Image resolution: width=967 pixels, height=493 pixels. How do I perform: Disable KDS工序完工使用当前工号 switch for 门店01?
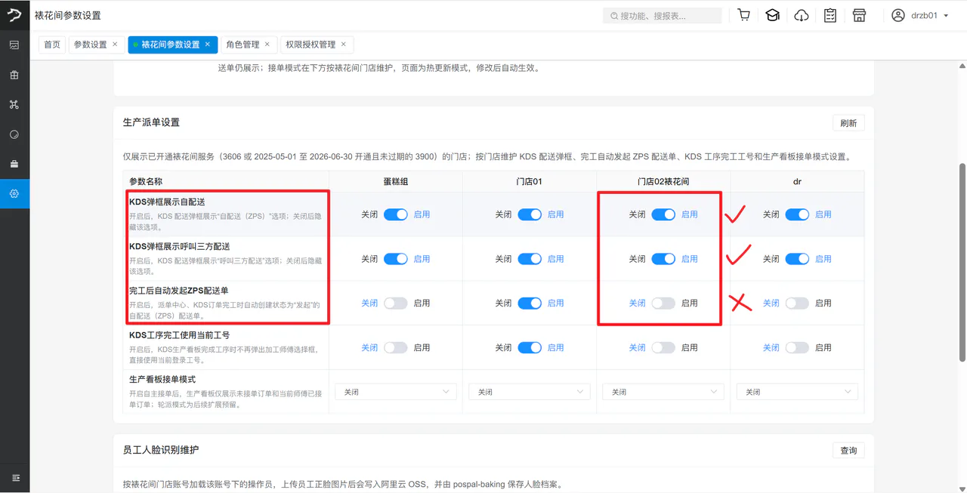[x=530, y=348]
